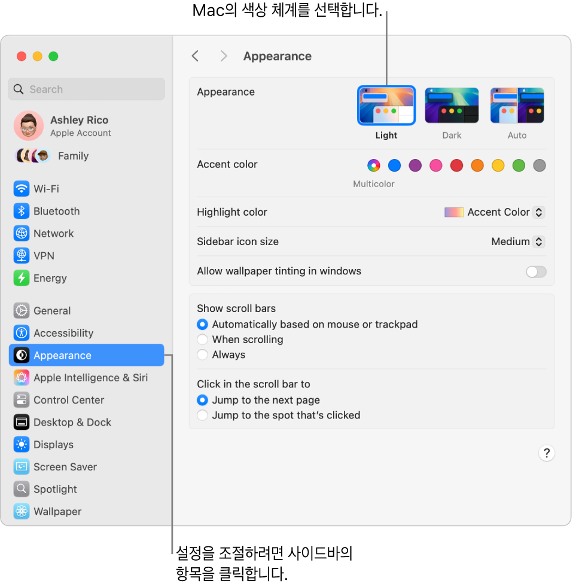Toggle Allow wallpaper tinting in windows
The width and height of the screenshot is (573, 587).
pos(536,271)
